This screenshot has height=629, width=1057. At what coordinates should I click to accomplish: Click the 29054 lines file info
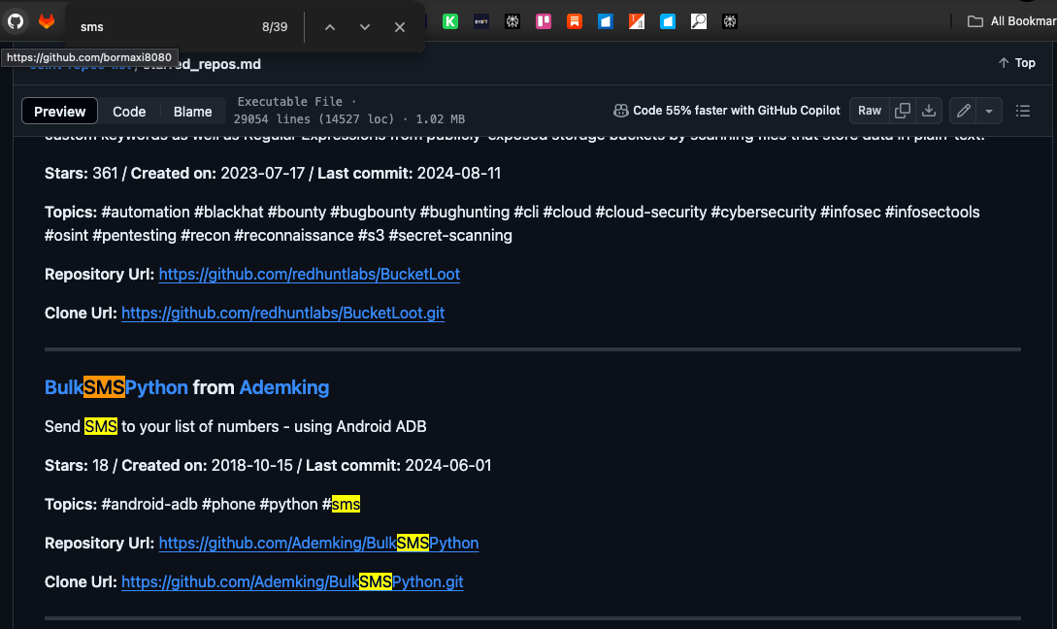click(x=349, y=119)
